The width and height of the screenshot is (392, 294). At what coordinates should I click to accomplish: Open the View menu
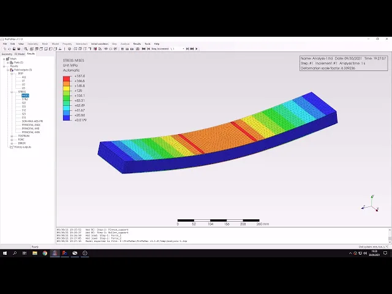point(21,43)
